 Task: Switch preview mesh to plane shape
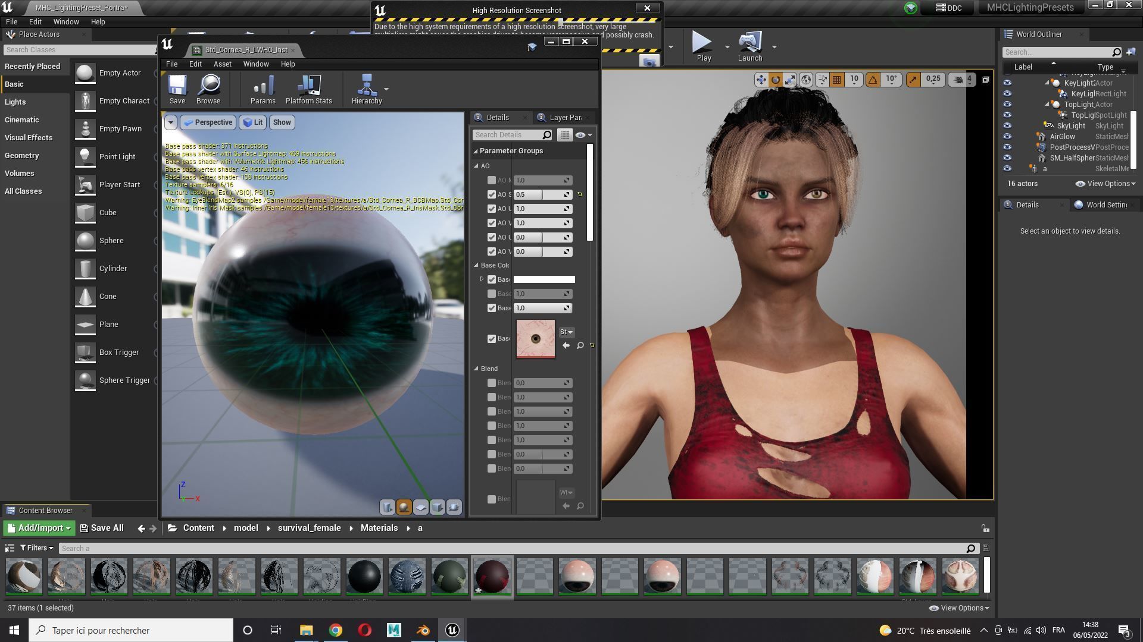click(420, 506)
